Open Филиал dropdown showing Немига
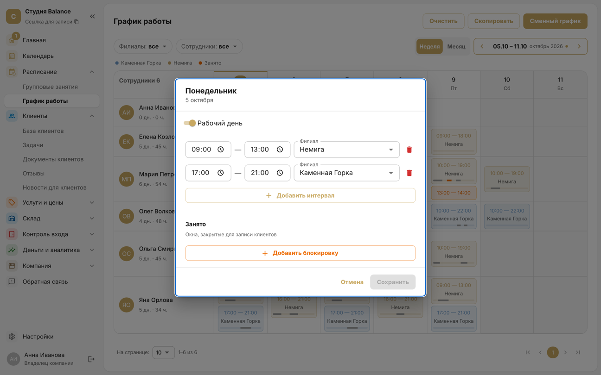601x375 pixels. click(347, 150)
